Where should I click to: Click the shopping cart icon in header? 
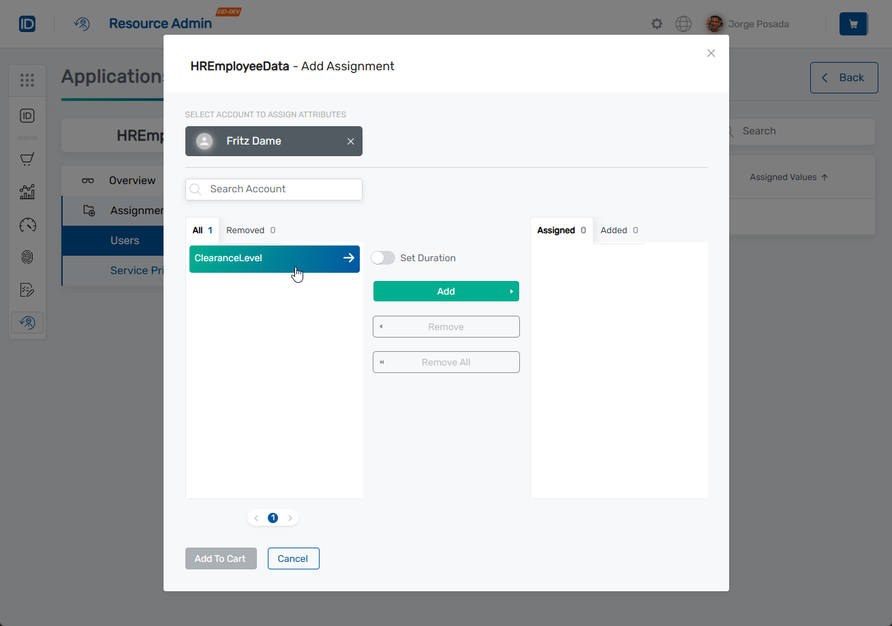853,24
